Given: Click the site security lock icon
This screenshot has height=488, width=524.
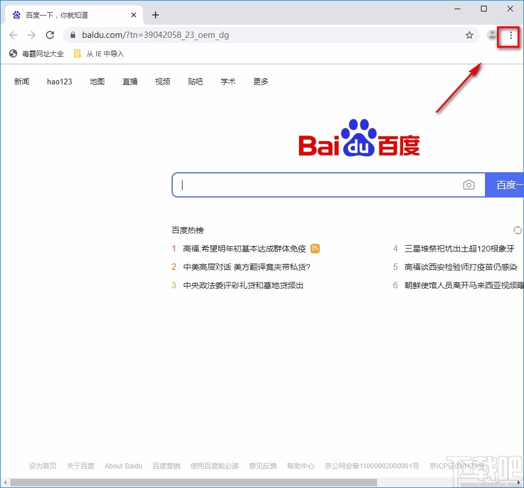Looking at the screenshot, I should (72, 34).
